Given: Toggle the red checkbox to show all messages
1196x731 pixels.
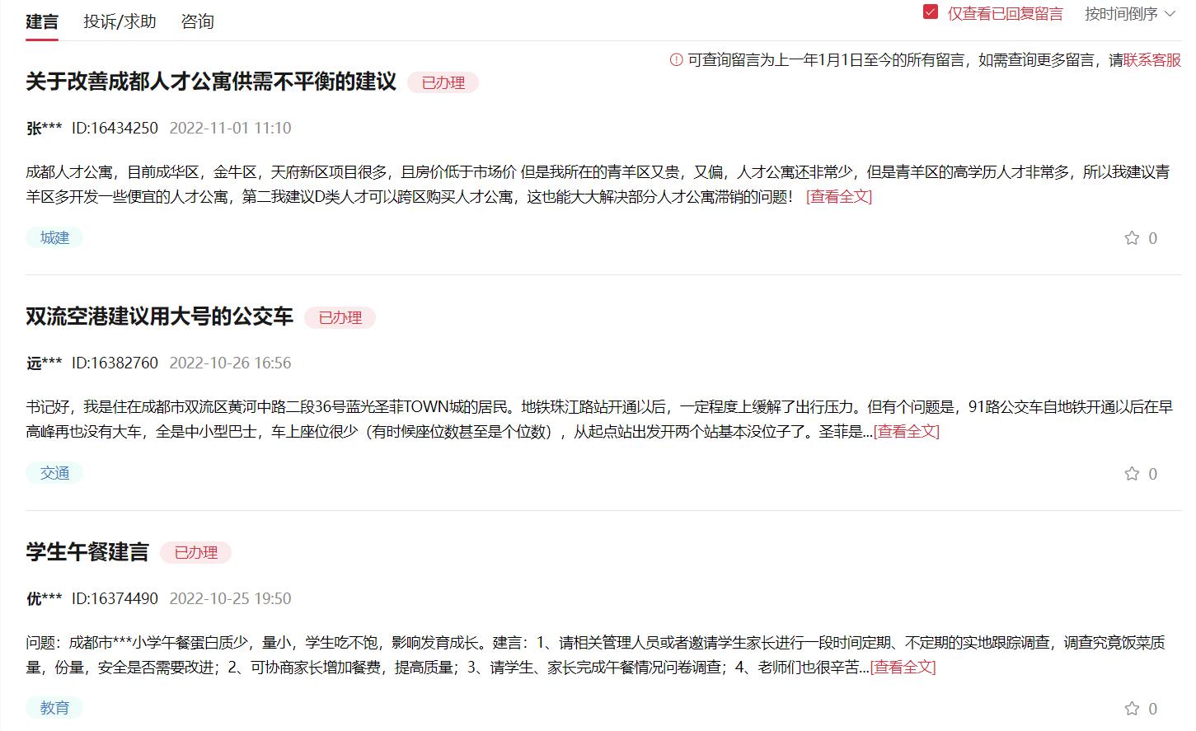Looking at the screenshot, I should tap(931, 13).
